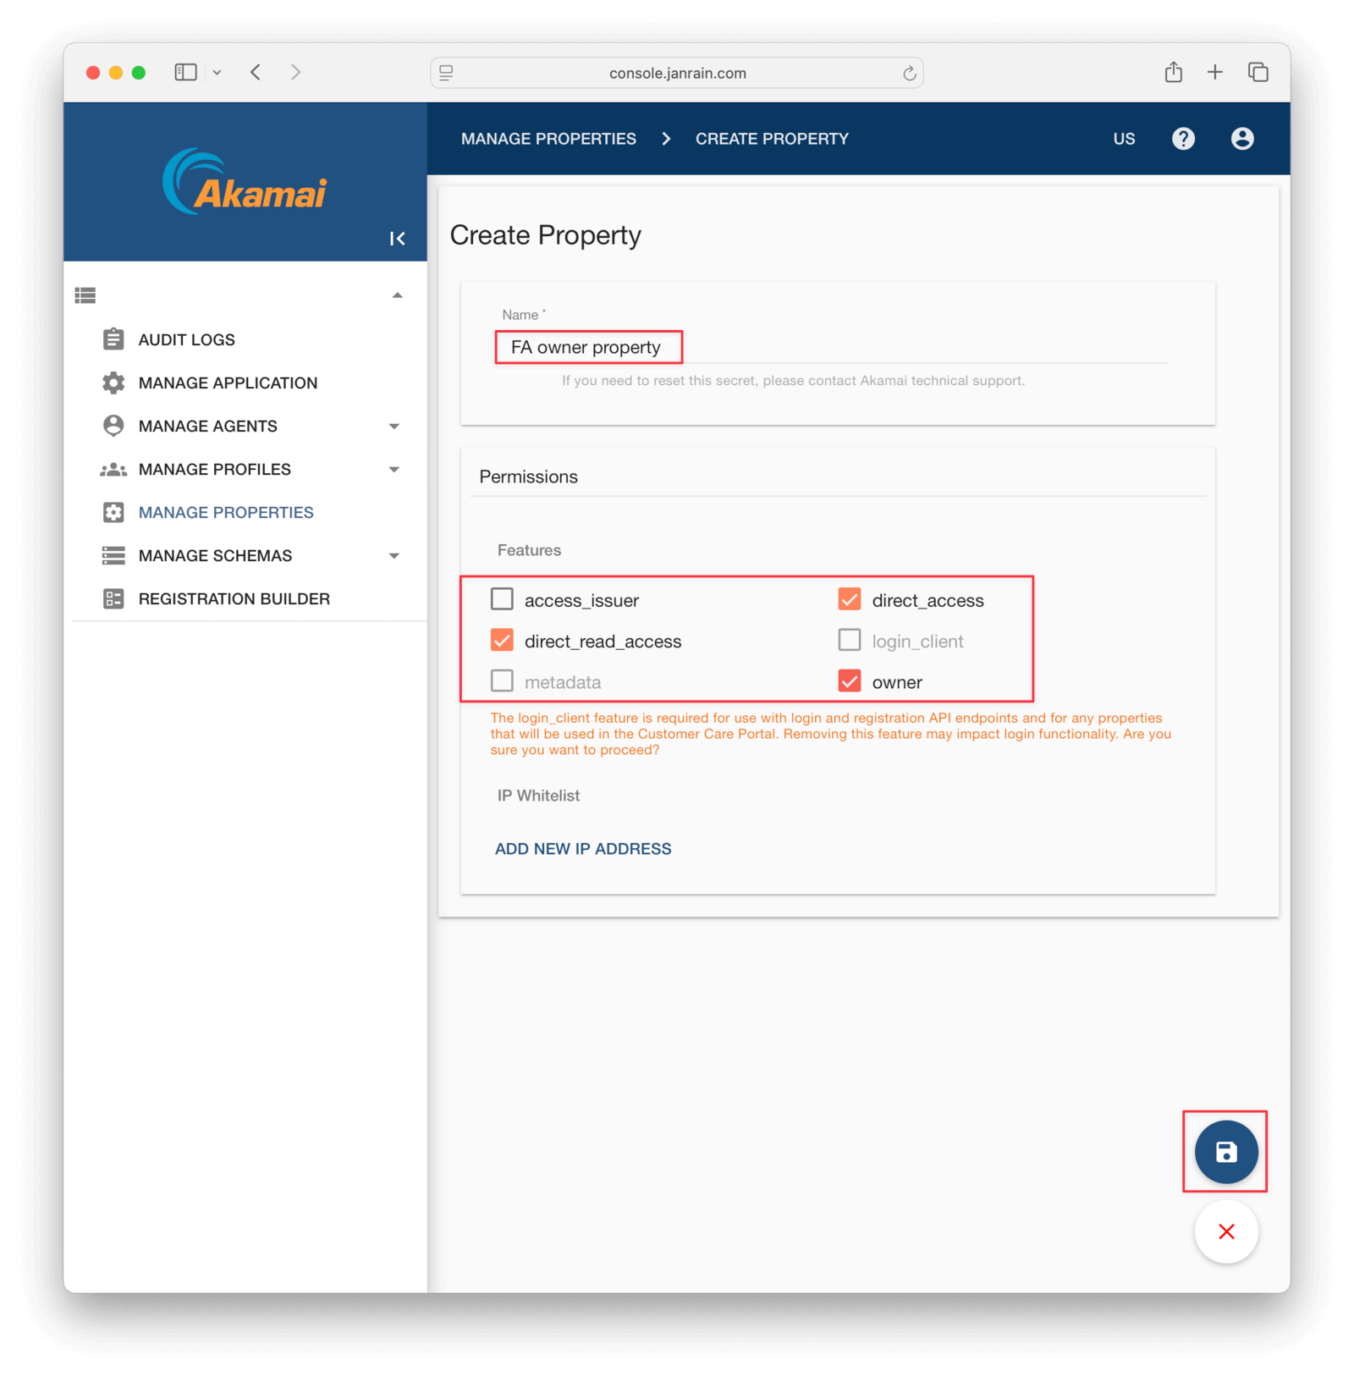
Task: Open Registration Builder via its icon
Action: 113,598
